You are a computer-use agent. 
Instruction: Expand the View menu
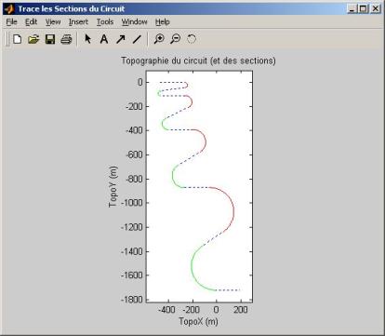(x=53, y=21)
